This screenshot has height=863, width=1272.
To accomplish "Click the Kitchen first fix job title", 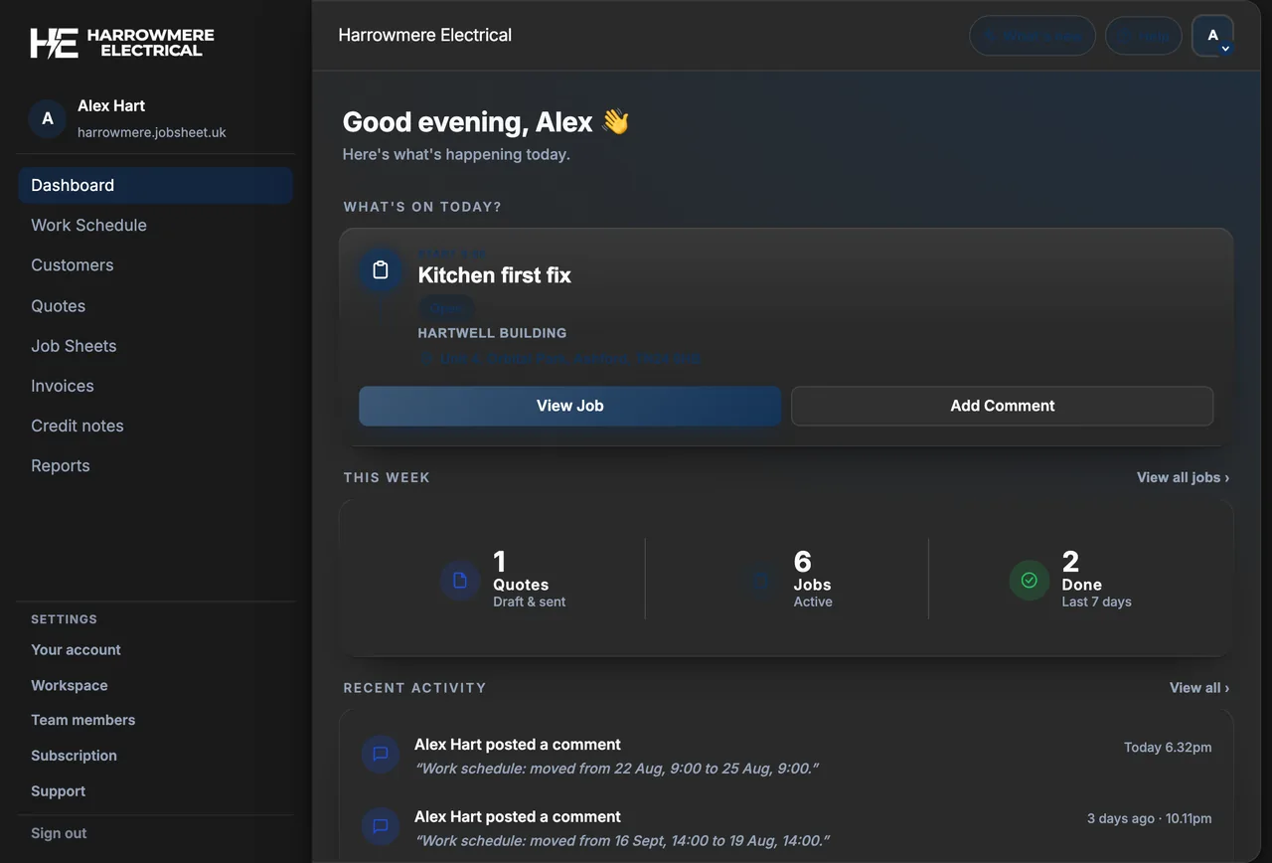I will coord(495,275).
